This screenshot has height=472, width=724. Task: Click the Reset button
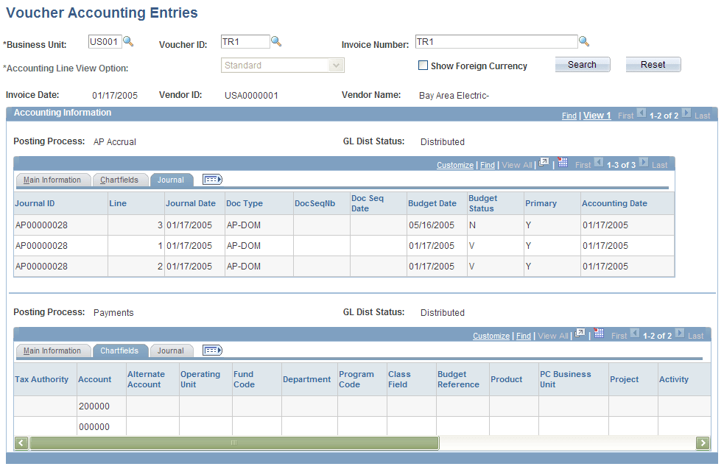653,64
